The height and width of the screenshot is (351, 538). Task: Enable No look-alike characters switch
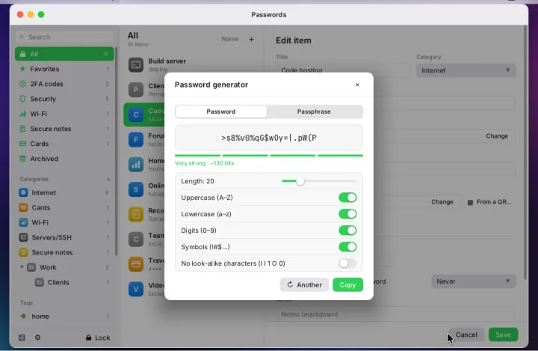point(347,263)
